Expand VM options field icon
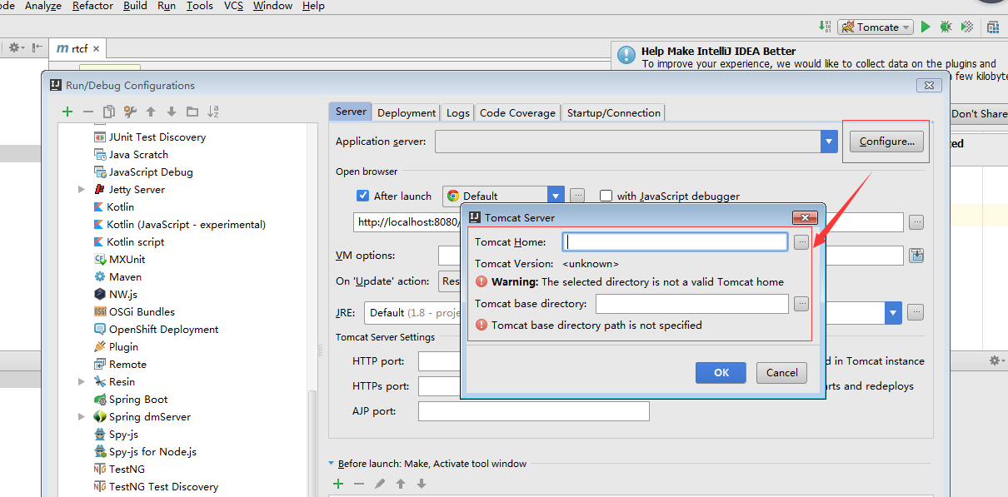This screenshot has height=497, width=1008. coord(916,256)
